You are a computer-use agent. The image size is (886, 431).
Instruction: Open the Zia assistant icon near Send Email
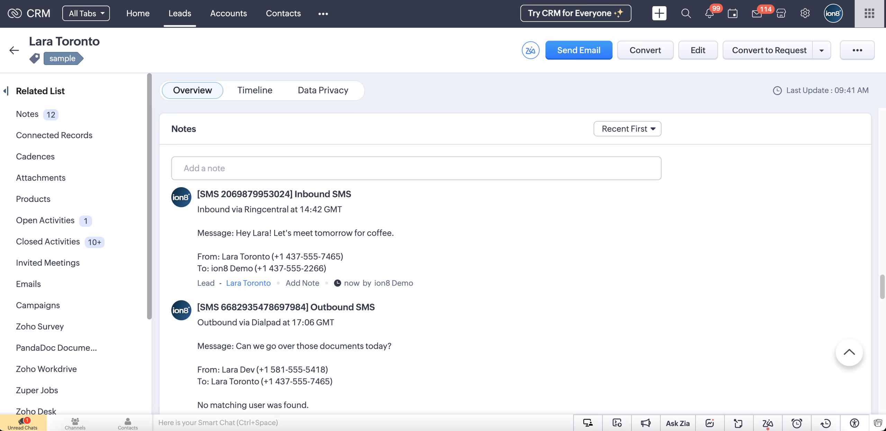530,50
